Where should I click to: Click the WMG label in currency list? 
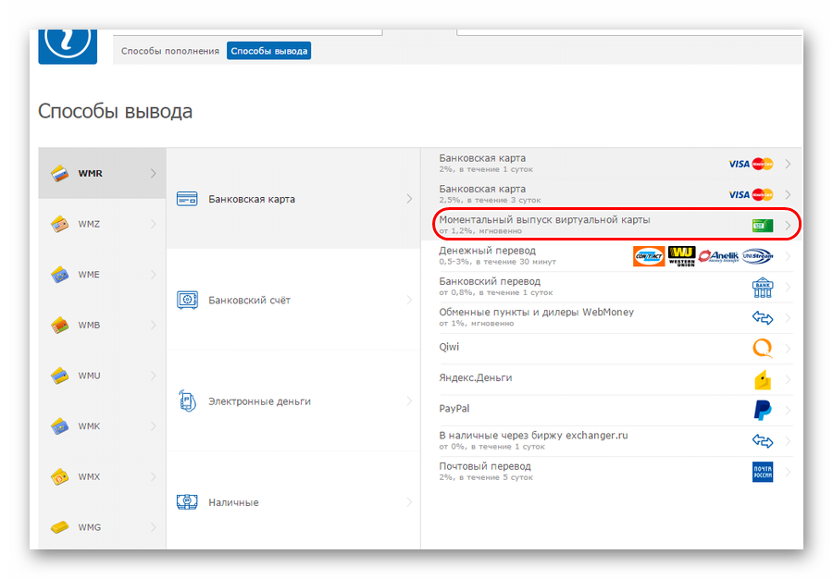89,527
